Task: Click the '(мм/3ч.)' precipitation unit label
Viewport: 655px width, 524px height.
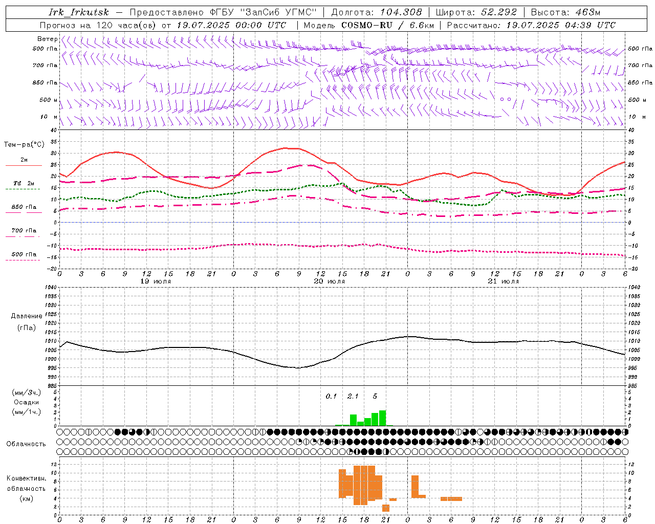Action: click(x=27, y=392)
